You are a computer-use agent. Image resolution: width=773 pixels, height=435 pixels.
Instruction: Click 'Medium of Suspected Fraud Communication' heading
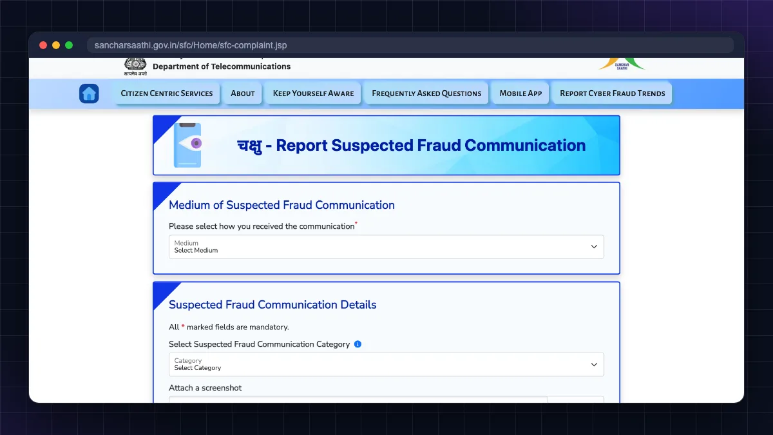pos(282,205)
